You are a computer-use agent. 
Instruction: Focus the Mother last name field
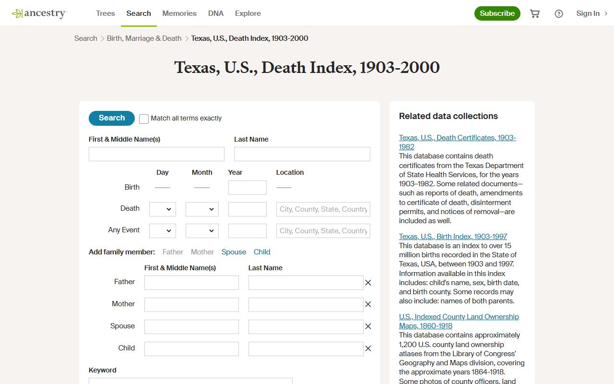point(306,305)
